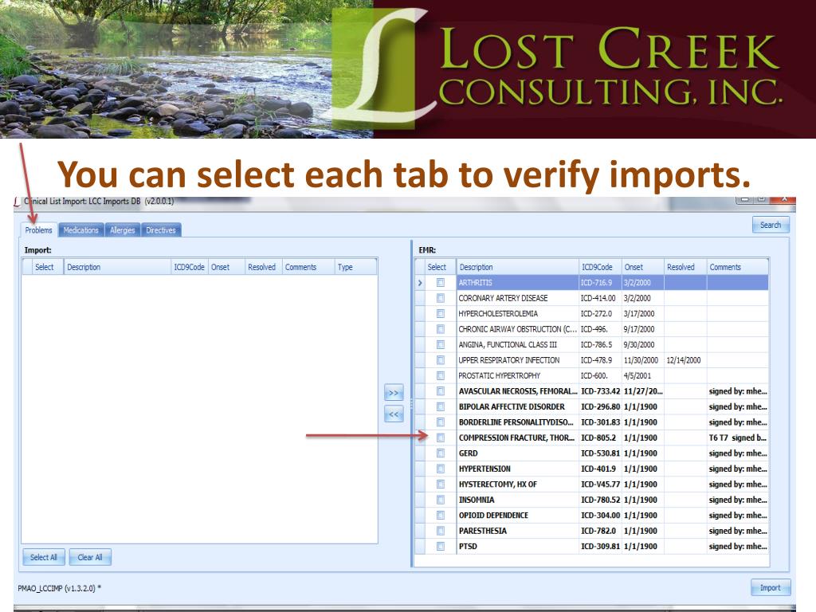Screen dimensions: 816x612
Task: Check the HYPERCHOLESTEROLEMIA checkbox
Action: click(x=440, y=314)
